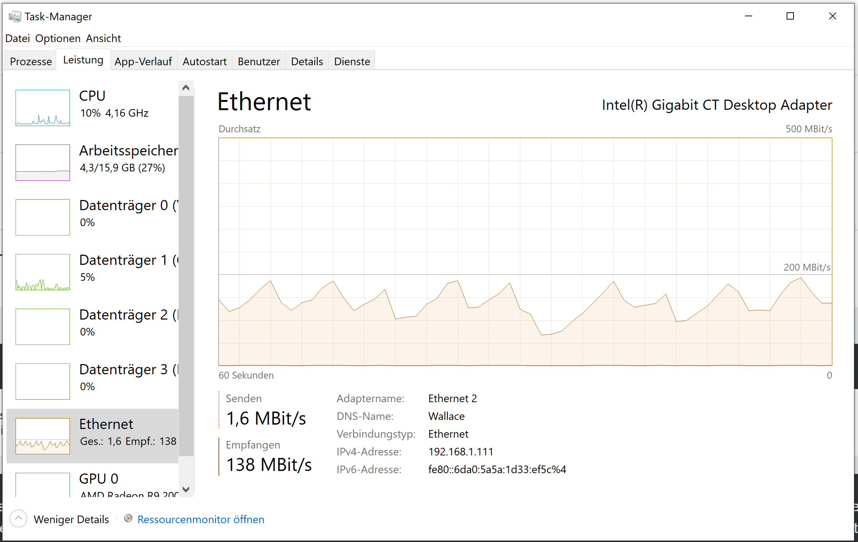
Task: Click the Weniger Details button
Action: pos(71,519)
